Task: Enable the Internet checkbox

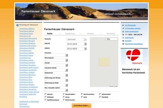Action: click(46, 94)
